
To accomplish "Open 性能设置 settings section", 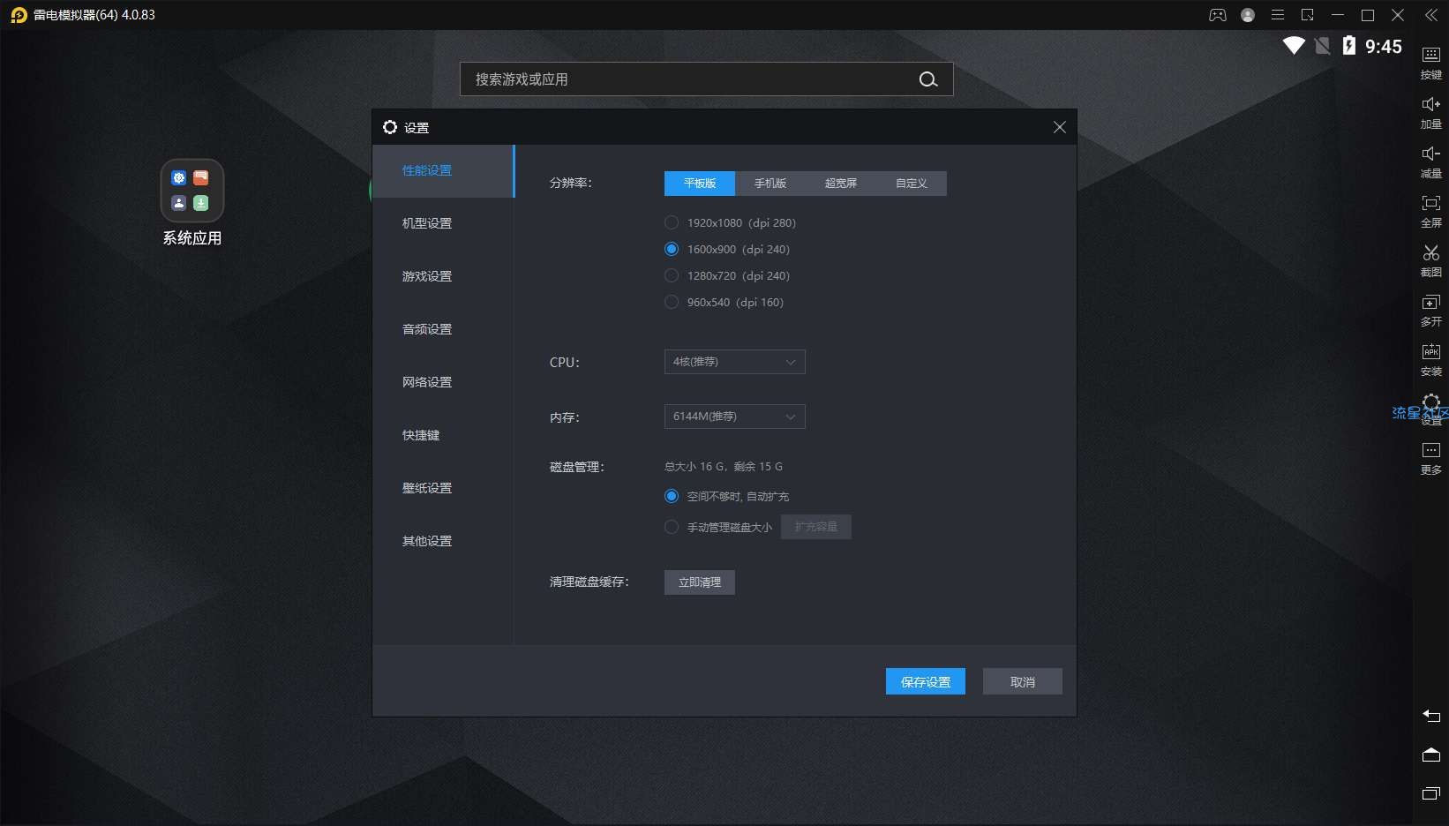I will 443,170.
